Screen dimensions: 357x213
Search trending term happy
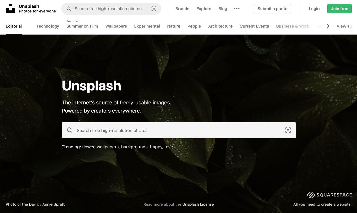click(x=156, y=147)
